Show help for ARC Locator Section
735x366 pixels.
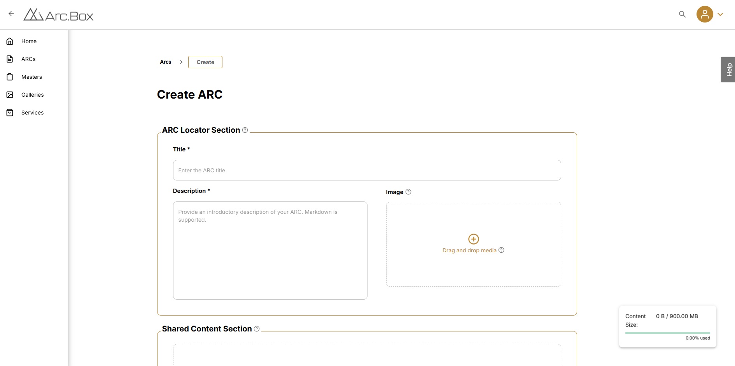245,130
